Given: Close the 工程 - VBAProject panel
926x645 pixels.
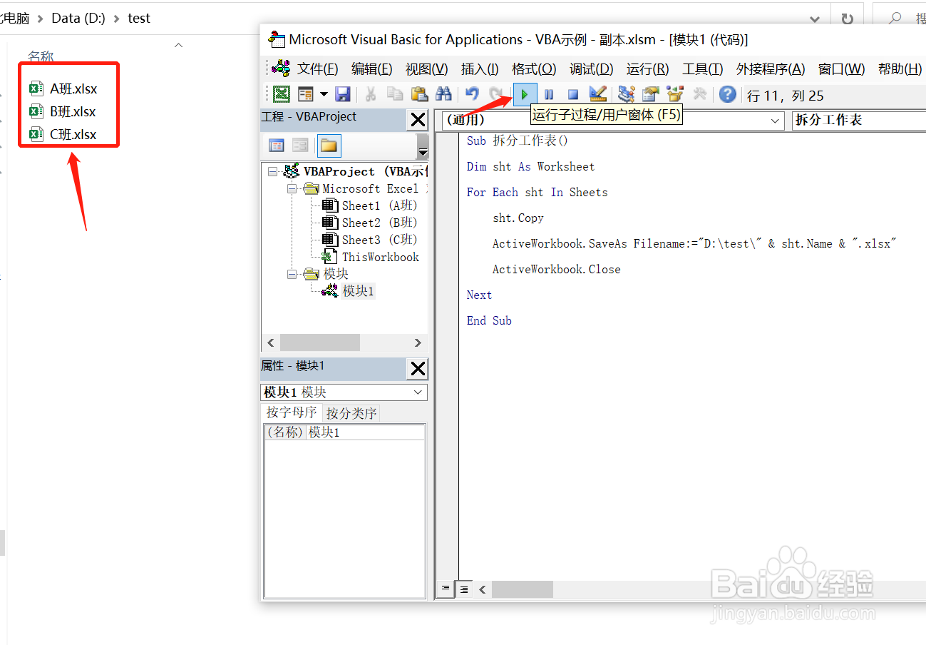Looking at the screenshot, I should click(418, 120).
